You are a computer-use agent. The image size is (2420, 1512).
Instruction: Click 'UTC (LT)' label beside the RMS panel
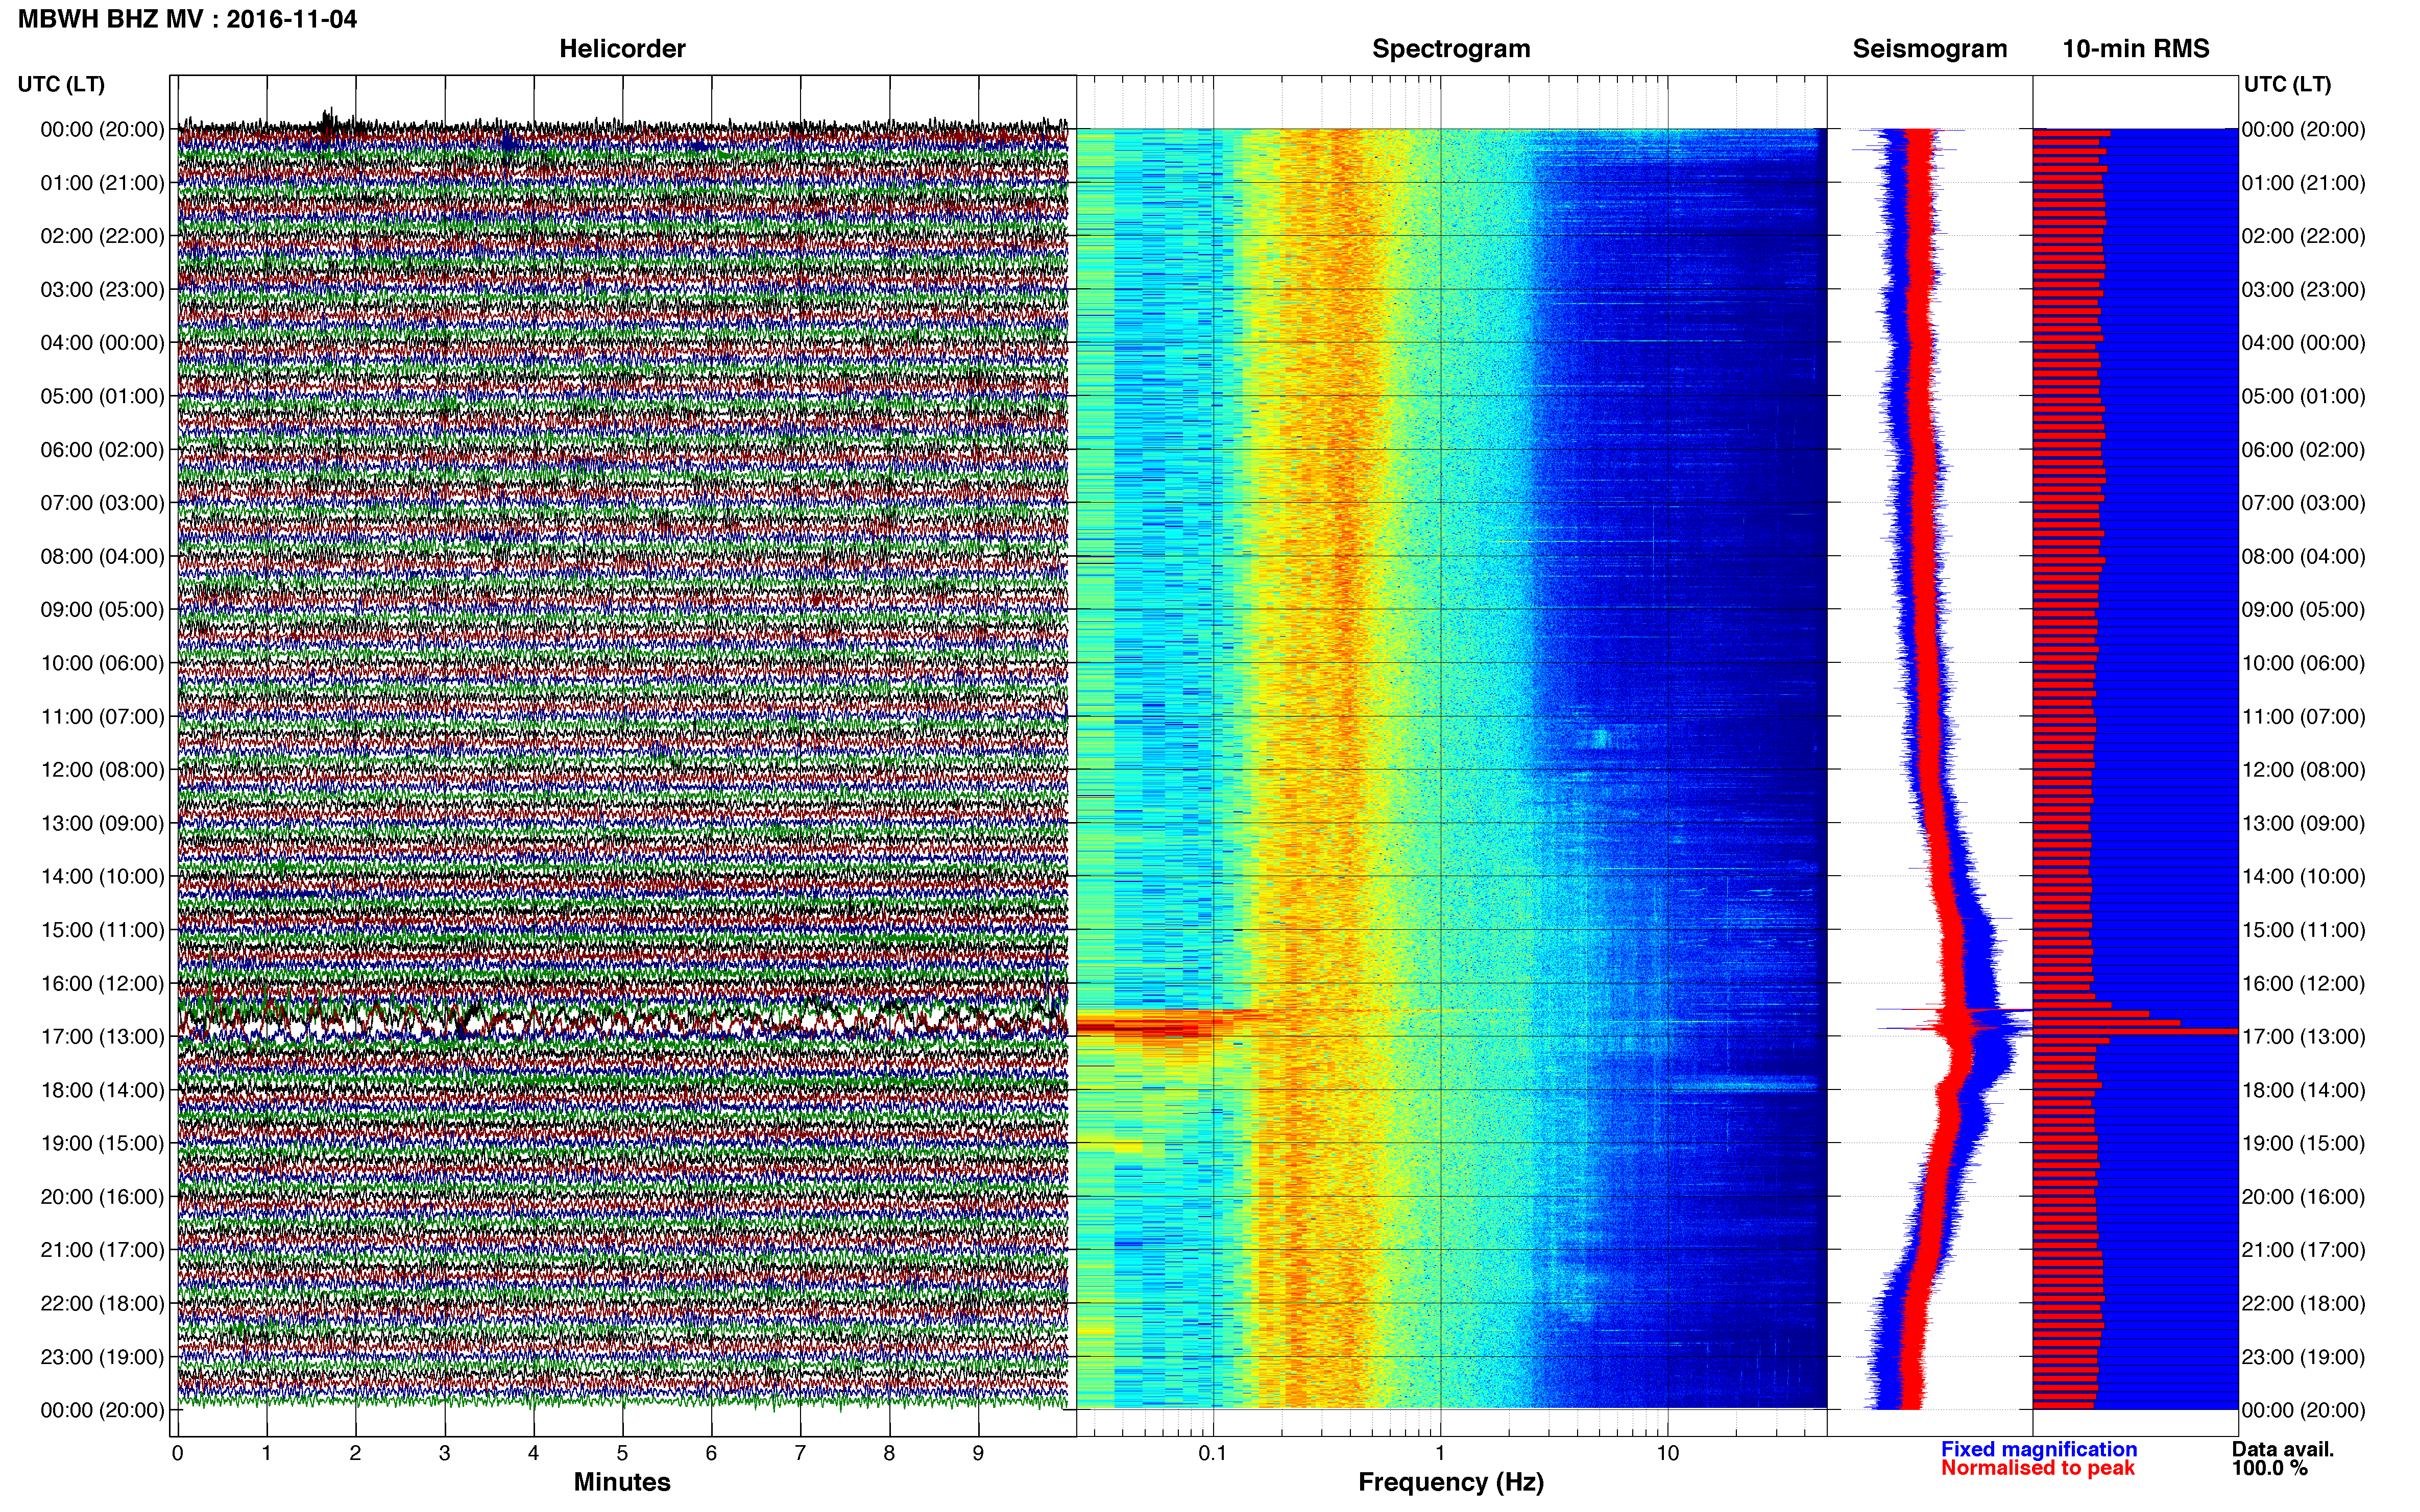[x=2287, y=84]
